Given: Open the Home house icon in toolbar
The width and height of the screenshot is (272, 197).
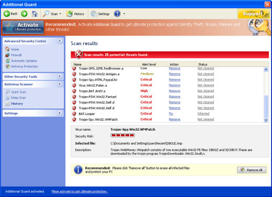Looking at the screenshot, I should tap(35, 14).
